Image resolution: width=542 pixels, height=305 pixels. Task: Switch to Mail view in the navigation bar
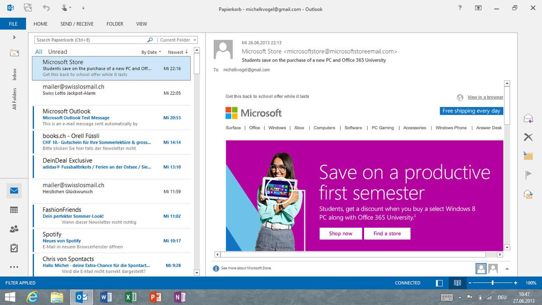tap(14, 191)
